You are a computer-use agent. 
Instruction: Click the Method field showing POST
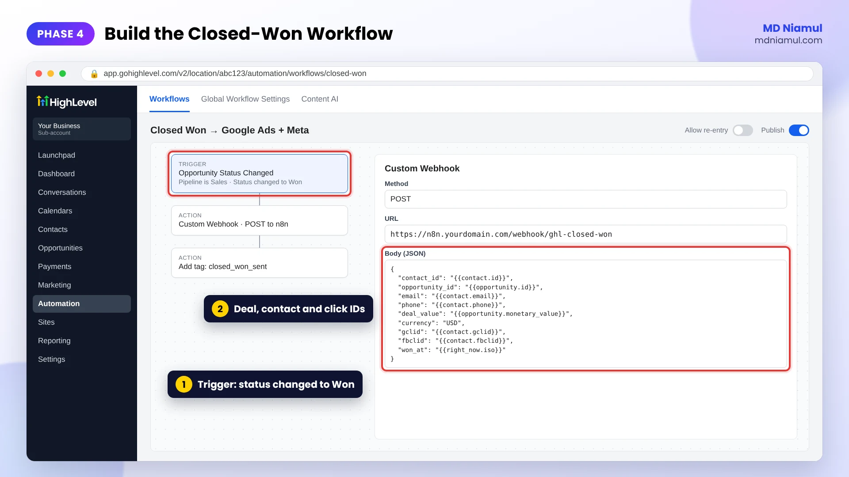pyautogui.click(x=585, y=199)
